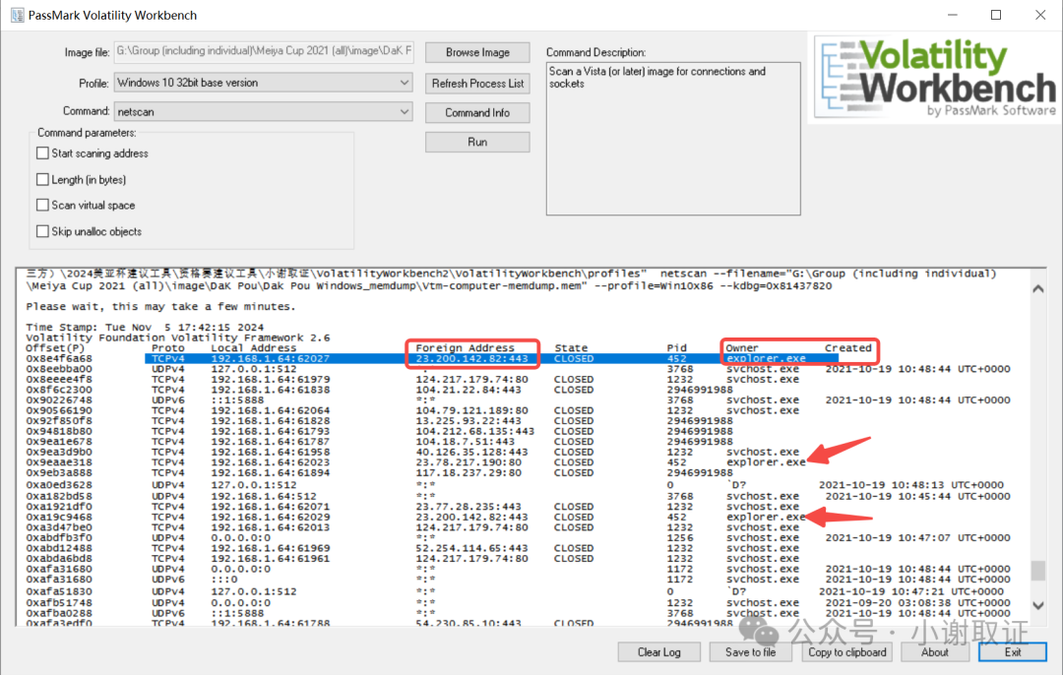Run the selected command
Image resolution: width=1063 pixels, height=675 pixels.
[x=477, y=142]
